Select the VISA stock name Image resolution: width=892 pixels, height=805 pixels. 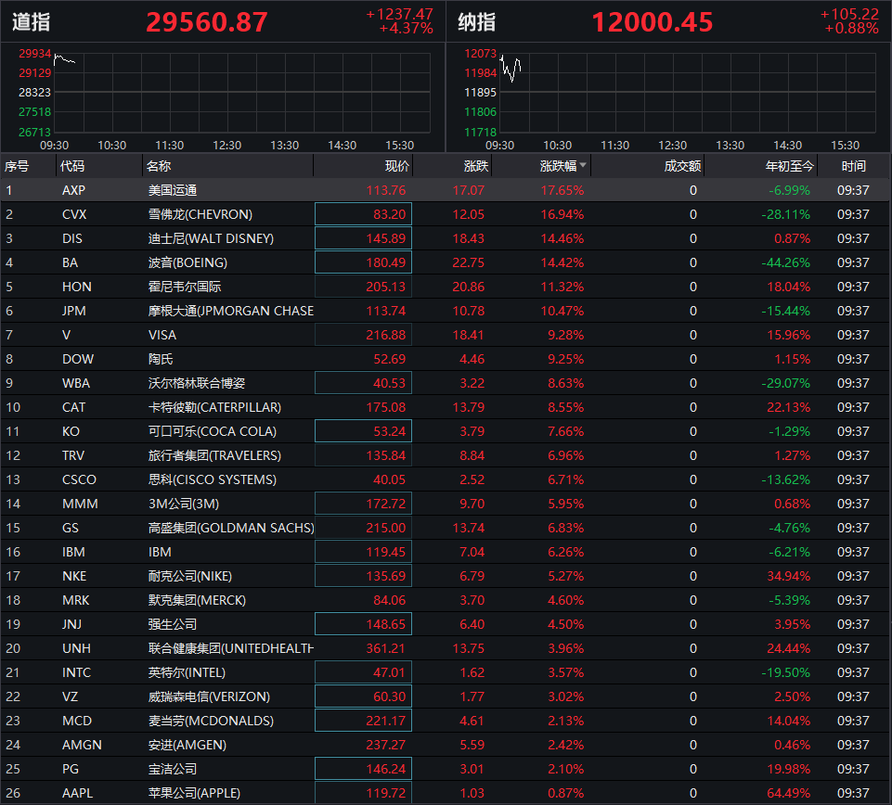point(162,335)
